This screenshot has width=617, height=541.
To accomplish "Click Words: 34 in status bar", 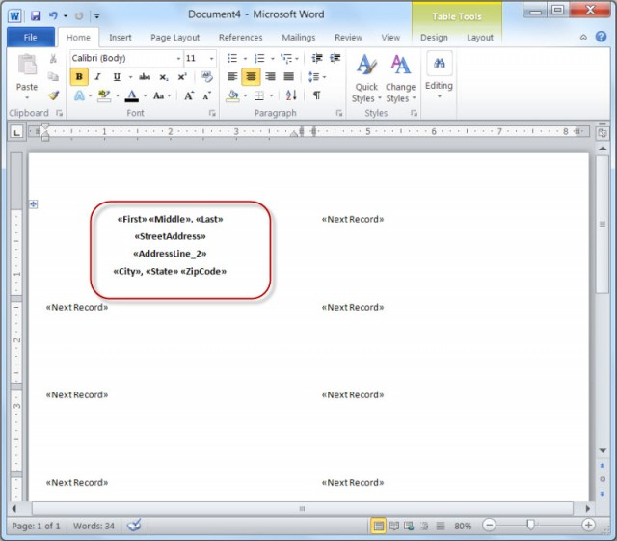I will click(x=94, y=526).
